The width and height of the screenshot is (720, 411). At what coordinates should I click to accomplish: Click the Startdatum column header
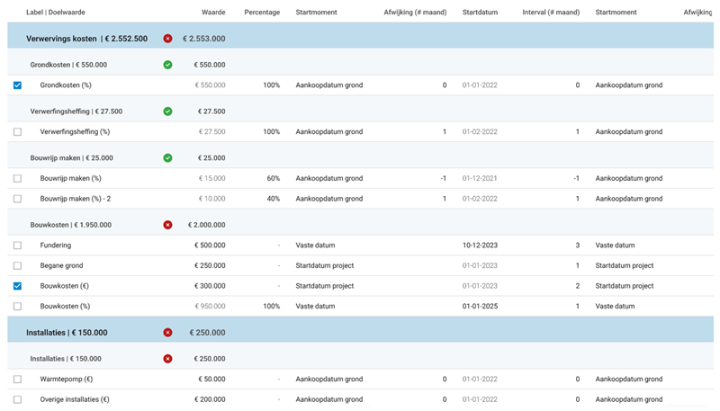[x=480, y=13]
